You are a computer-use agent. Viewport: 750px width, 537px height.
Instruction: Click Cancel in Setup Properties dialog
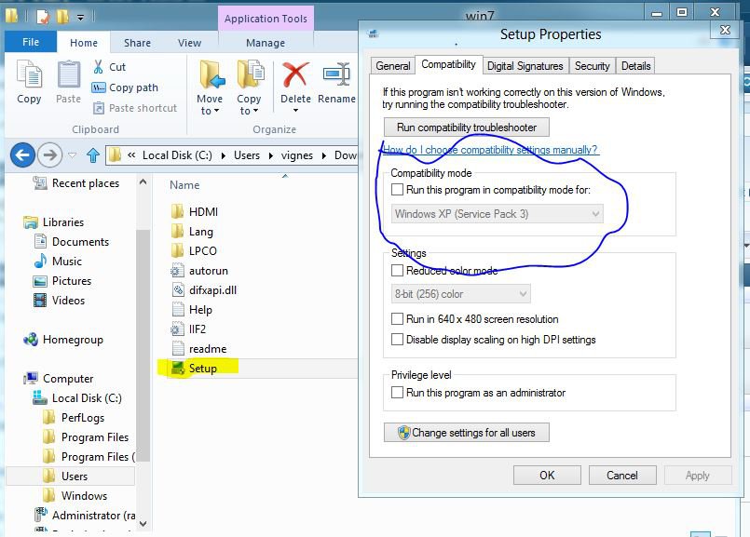pos(622,476)
